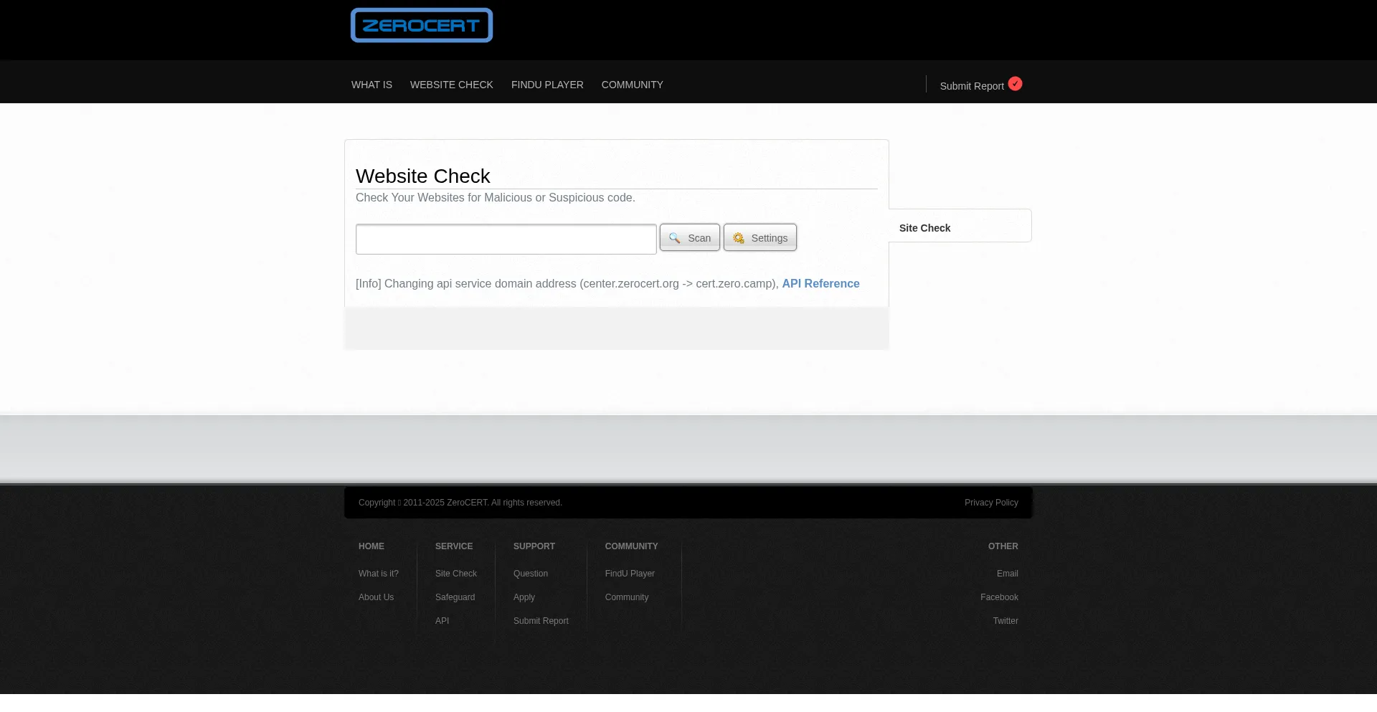Select COMMUNITY in the top navigation
This screenshot has height=712, width=1377.
(x=632, y=85)
